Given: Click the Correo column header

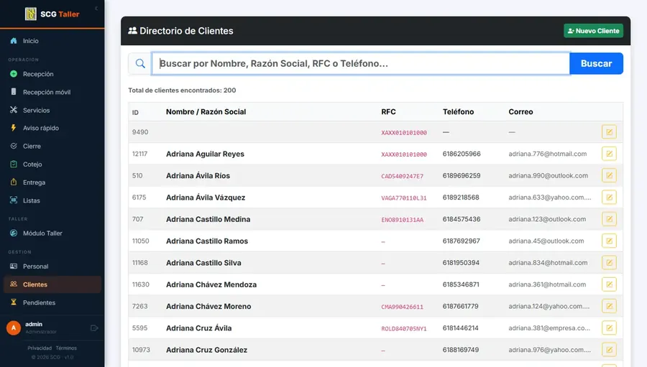Looking at the screenshot, I should pos(520,112).
